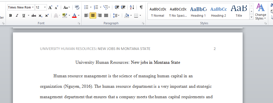Select Justify alignment

click(x=106, y=16)
